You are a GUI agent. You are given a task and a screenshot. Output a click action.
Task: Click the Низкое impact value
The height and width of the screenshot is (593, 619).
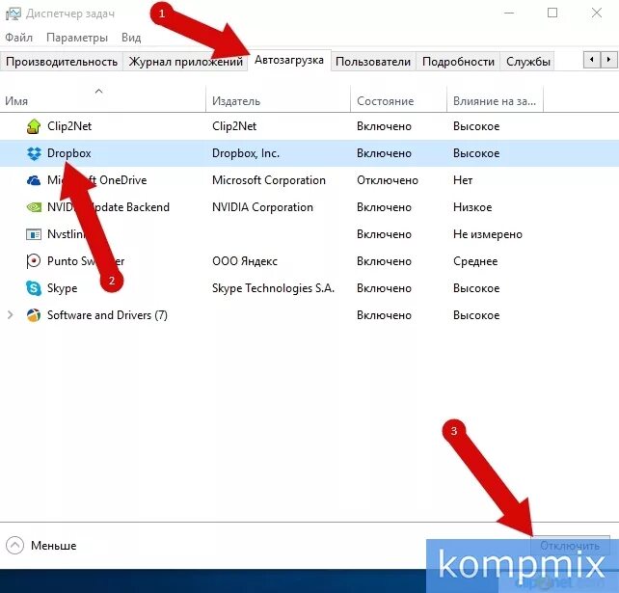pyautogui.click(x=472, y=207)
